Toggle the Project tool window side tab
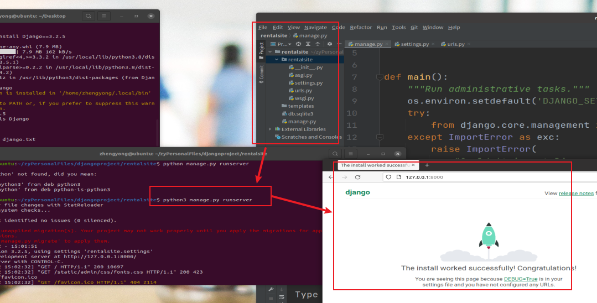This screenshot has width=597, height=303. [x=262, y=51]
